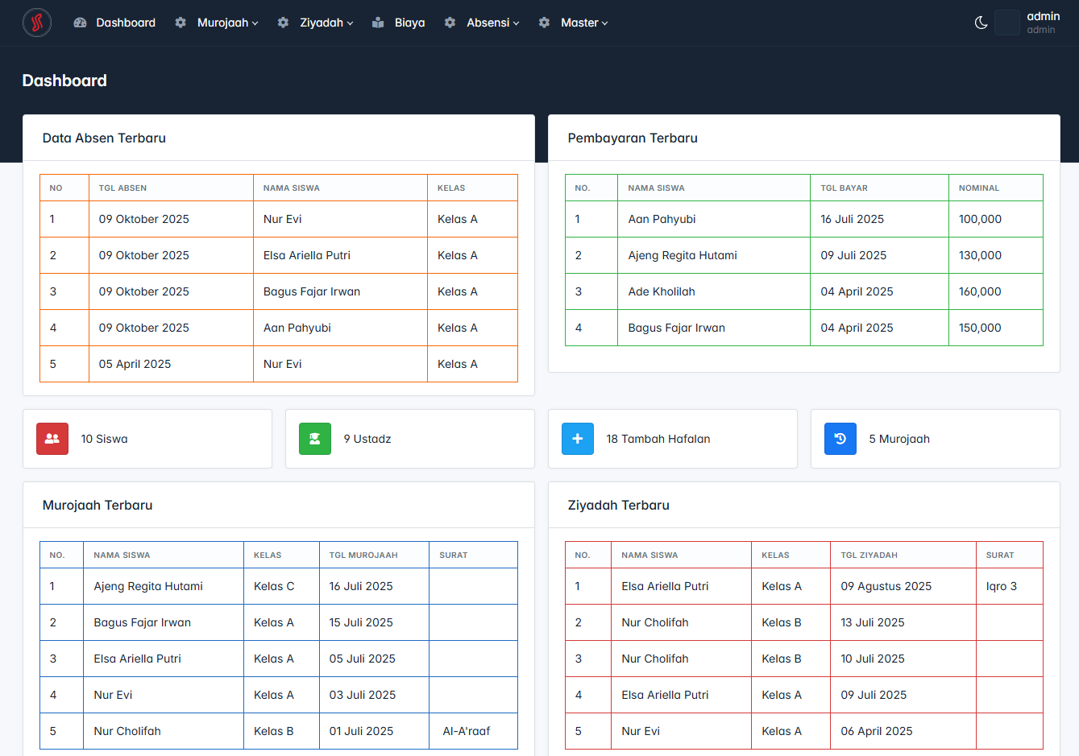Click the blue plus Tambah Hafalan icon

coord(578,439)
